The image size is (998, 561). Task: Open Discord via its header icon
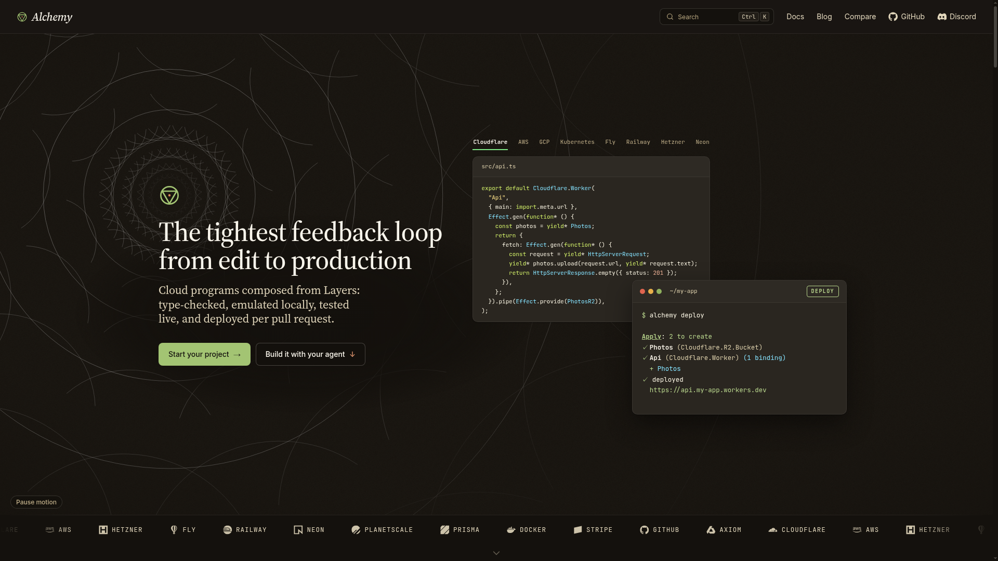942,17
